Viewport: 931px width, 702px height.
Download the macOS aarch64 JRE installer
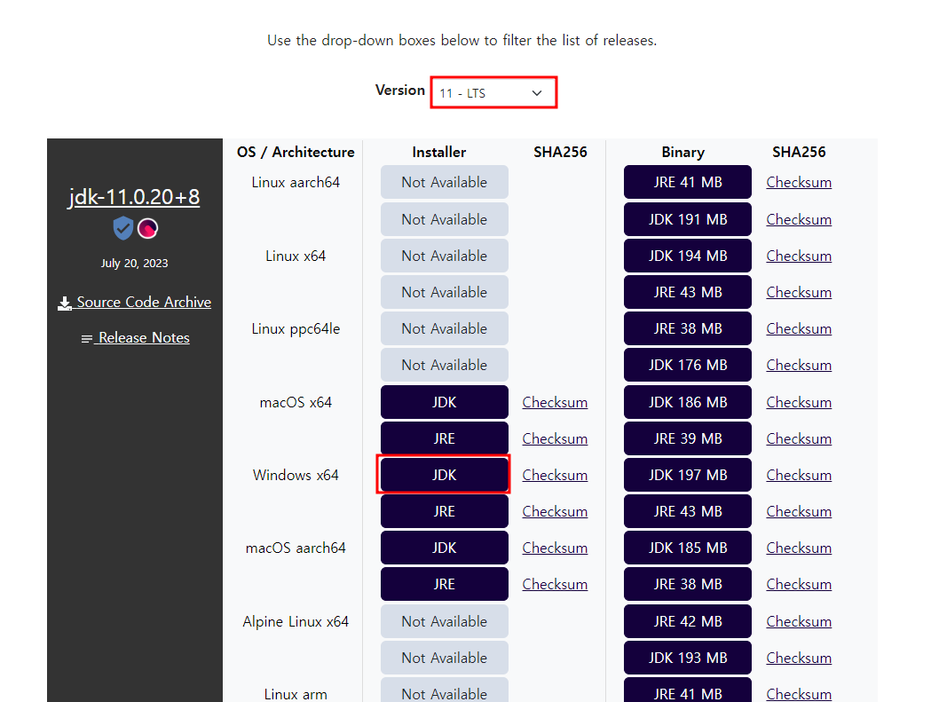444,584
